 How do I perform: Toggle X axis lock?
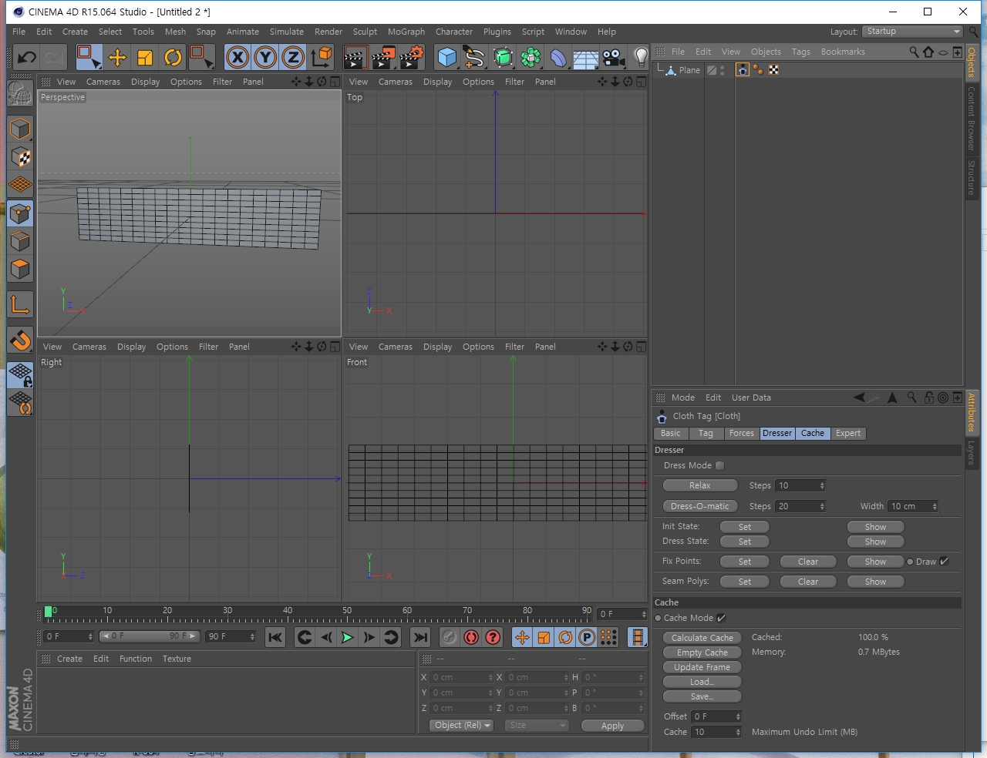pos(237,57)
